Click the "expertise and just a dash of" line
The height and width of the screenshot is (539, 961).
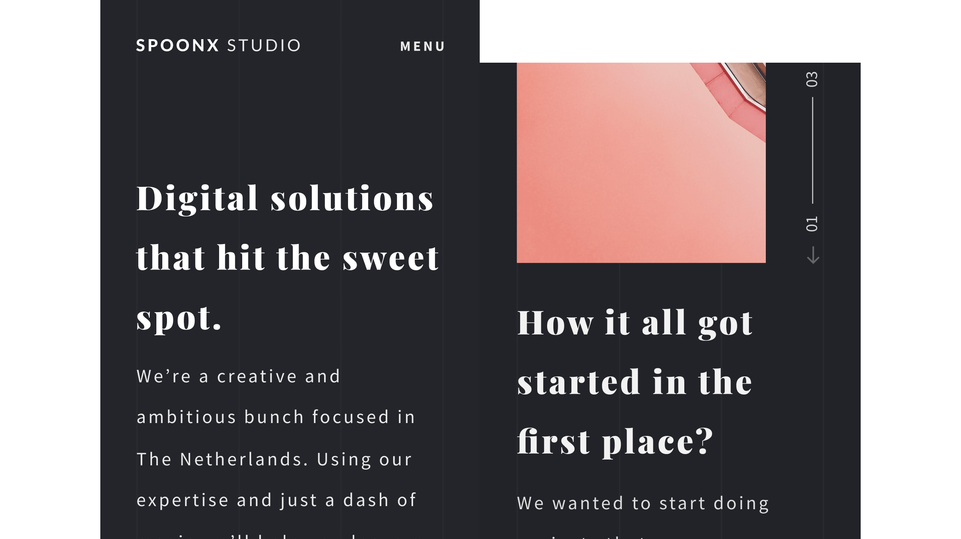[276, 501]
